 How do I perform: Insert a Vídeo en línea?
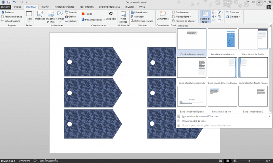pos(123,17)
